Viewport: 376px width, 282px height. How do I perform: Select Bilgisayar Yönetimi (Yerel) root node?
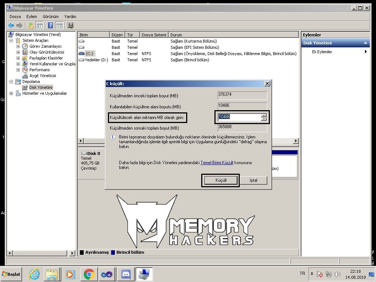[38, 35]
